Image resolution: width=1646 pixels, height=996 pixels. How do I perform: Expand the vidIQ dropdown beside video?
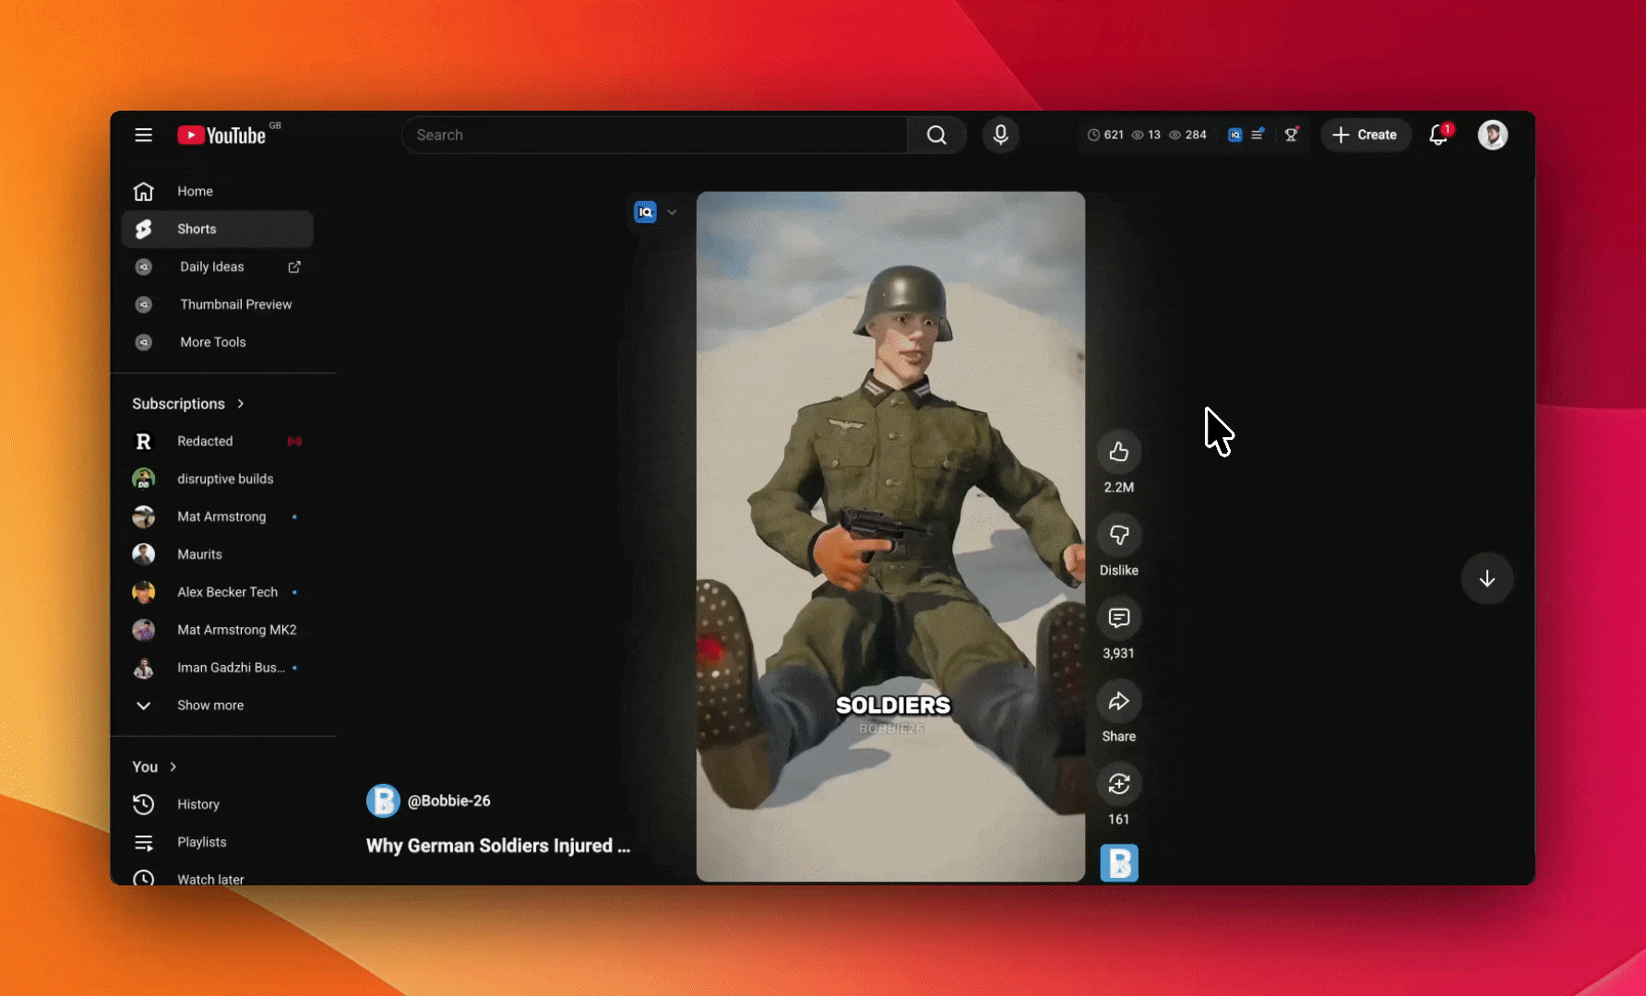672,212
